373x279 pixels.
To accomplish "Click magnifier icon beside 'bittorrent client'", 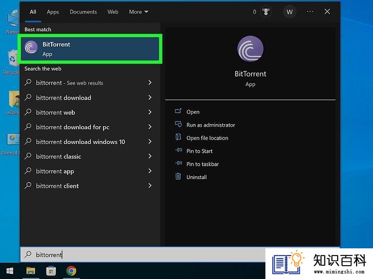I will [28, 185].
